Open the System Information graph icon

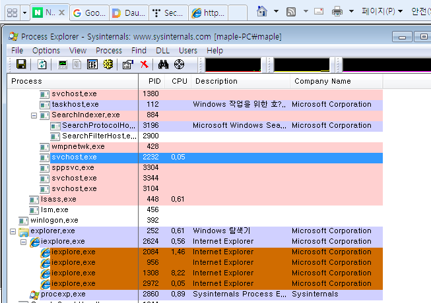click(63, 65)
